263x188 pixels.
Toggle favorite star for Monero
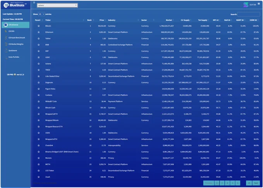pos(39,158)
